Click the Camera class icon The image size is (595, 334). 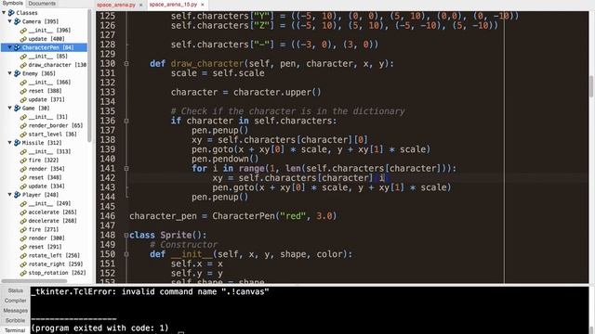tap(17, 21)
